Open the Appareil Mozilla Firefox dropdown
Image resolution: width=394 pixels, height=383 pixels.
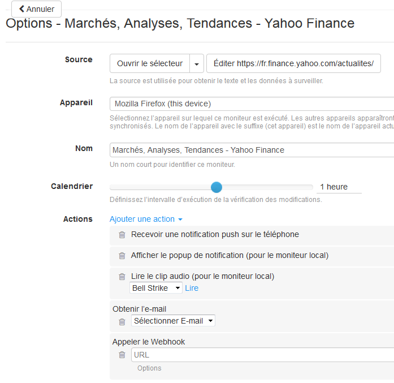(x=252, y=104)
